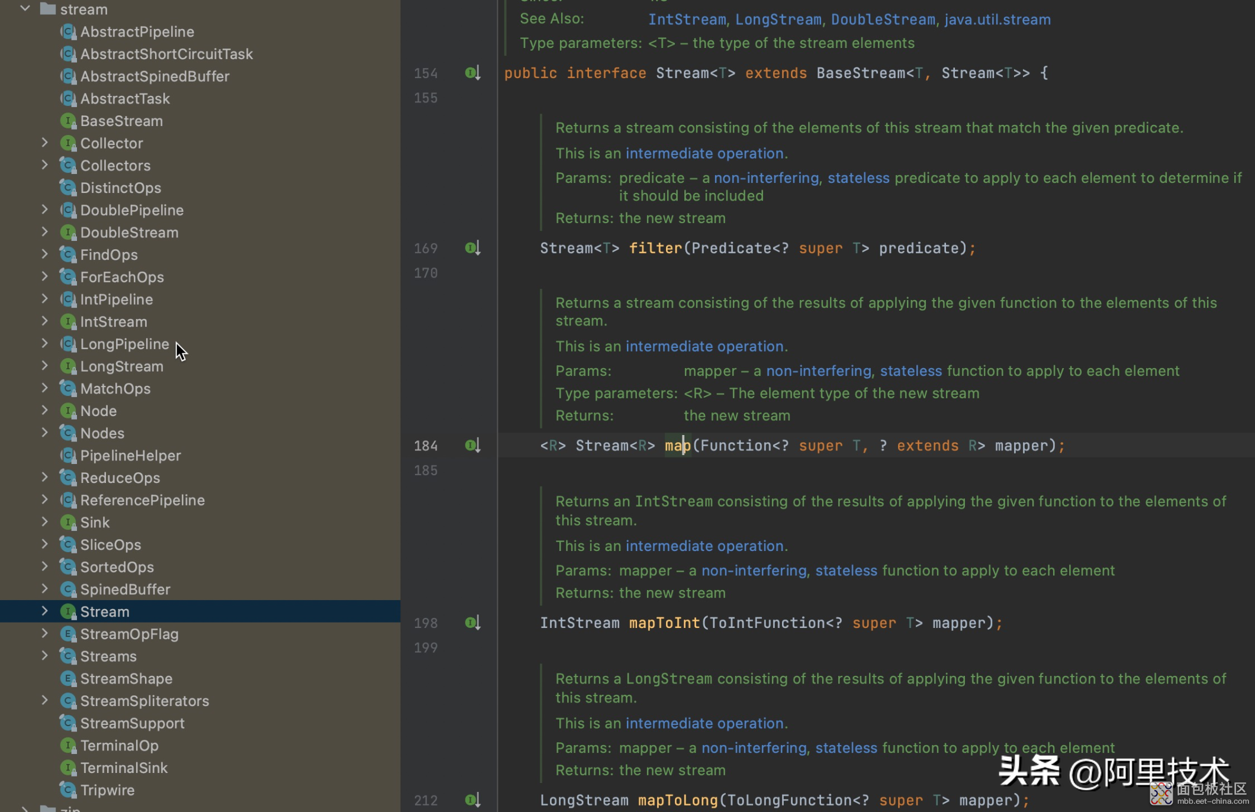Click implementations gutter icon for map method
The width and height of the screenshot is (1255, 812).
click(472, 446)
